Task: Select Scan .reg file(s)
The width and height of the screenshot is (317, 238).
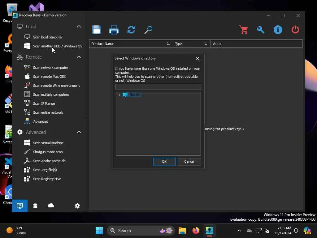Action: click(x=45, y=170)
